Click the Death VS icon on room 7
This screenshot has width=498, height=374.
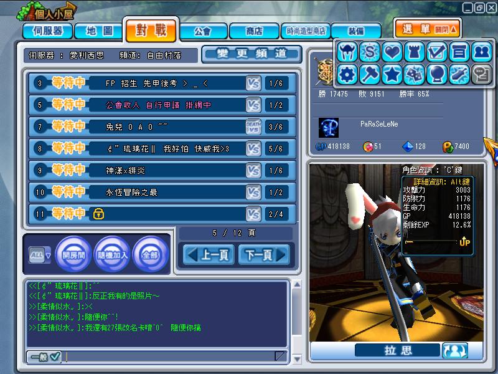coord(253,127)
